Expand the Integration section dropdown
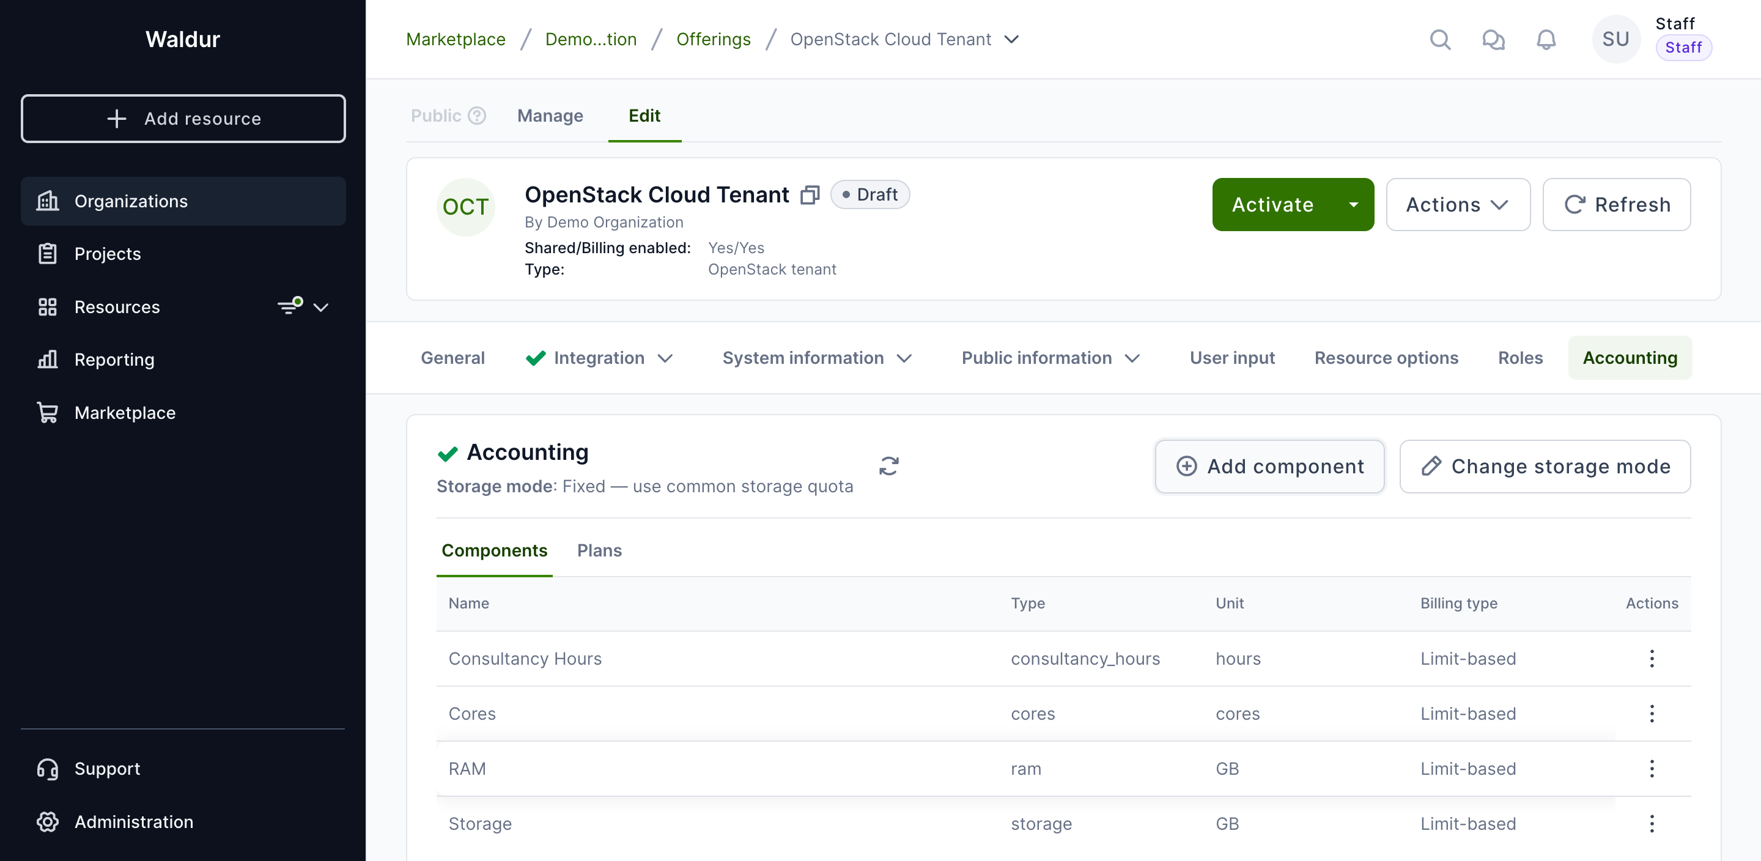 665,358
